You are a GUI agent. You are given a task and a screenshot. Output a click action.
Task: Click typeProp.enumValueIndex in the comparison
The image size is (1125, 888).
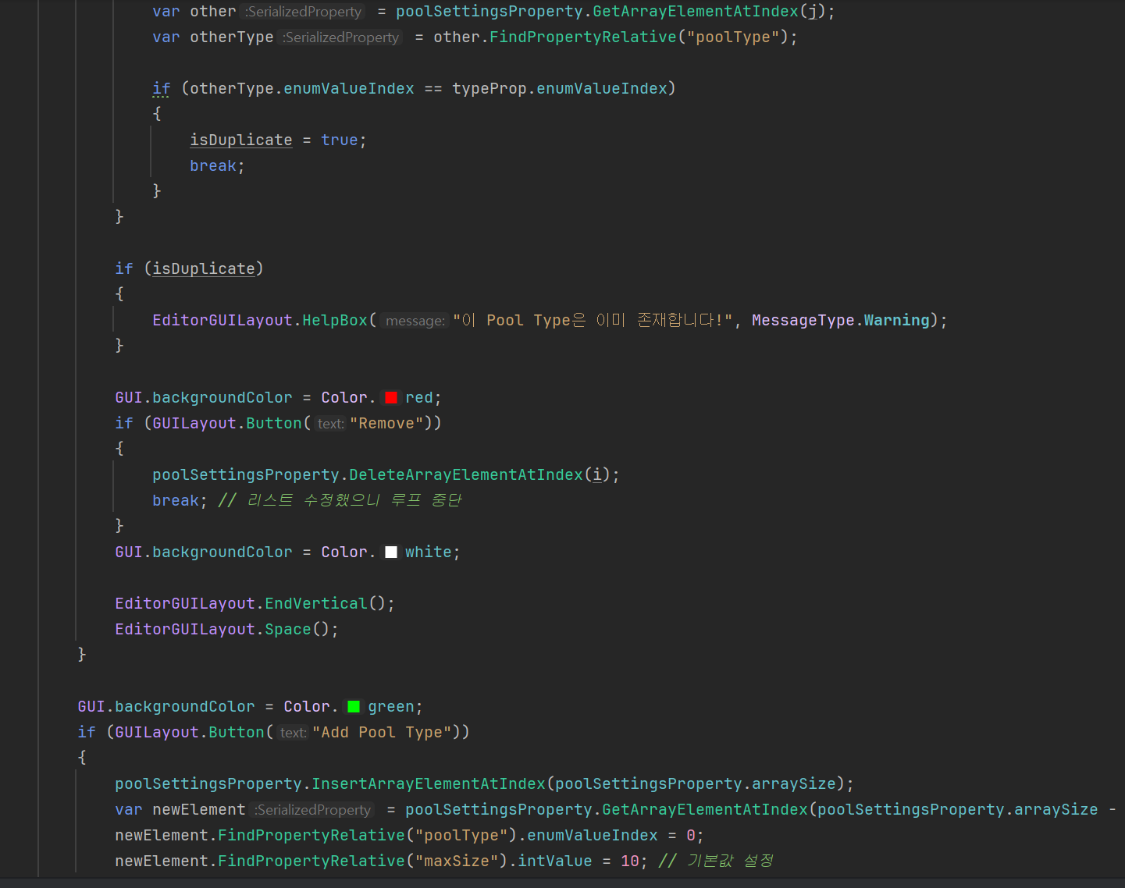coord(559,89)
